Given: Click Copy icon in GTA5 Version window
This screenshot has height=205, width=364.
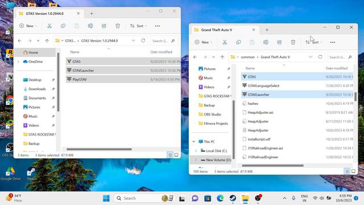Looking at the screenshot, I should [63, 26].
